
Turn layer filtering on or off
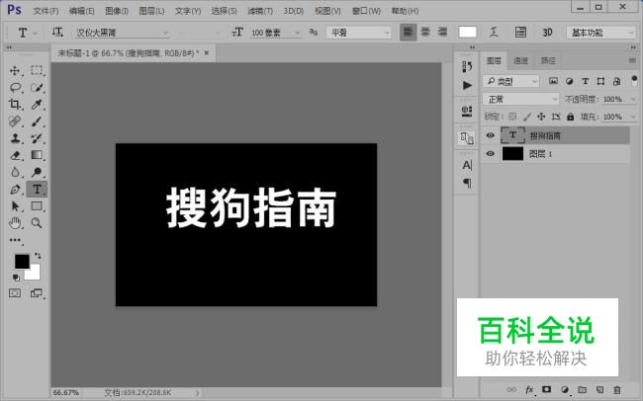point(634,81)
